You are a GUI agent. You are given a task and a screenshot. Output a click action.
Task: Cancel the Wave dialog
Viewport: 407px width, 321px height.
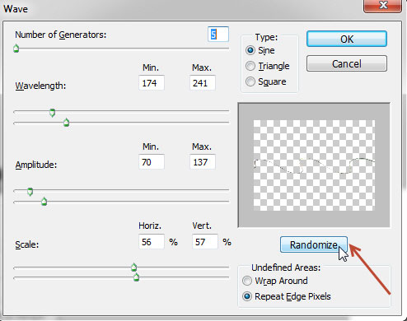pos(347,63)
